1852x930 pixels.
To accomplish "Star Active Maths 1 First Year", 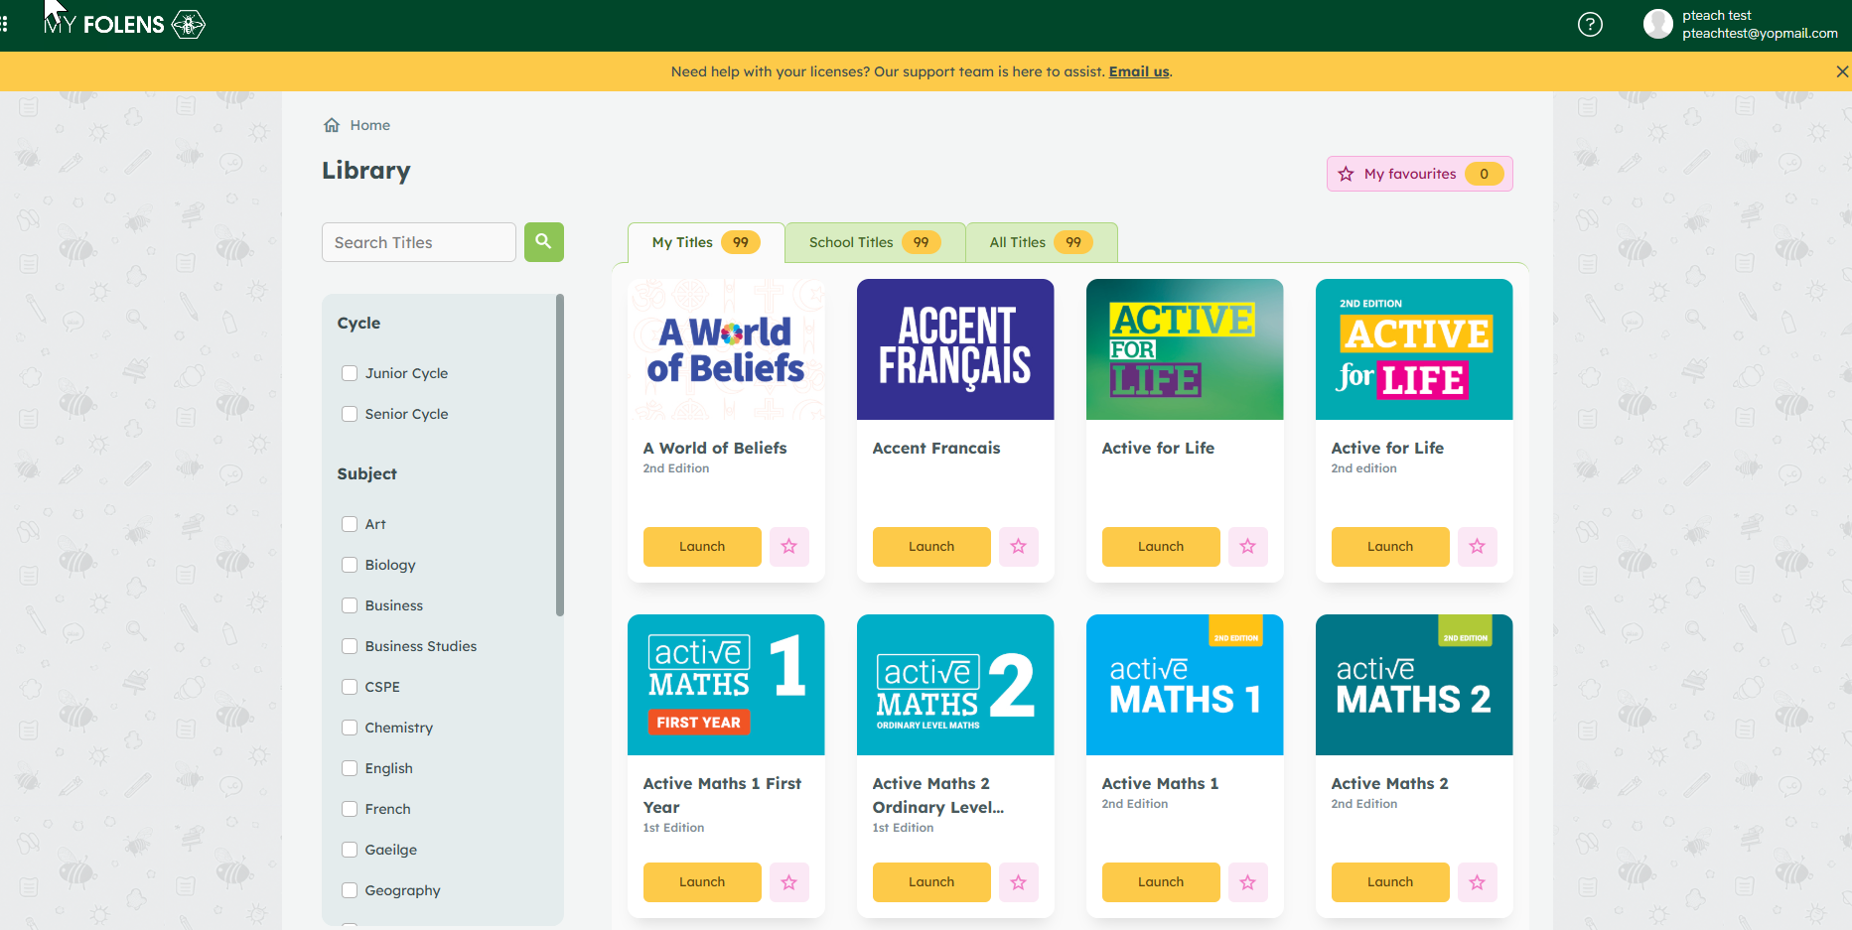I will 789,882.
